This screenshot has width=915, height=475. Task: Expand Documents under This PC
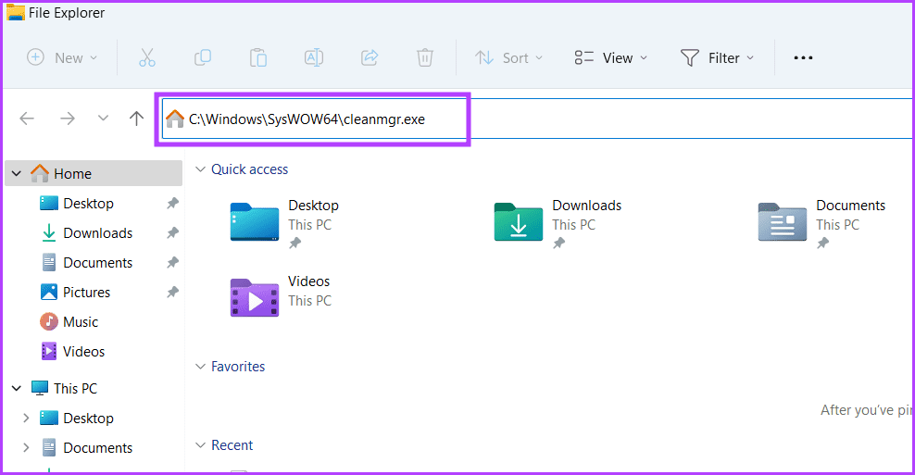(x=26, y=447)
